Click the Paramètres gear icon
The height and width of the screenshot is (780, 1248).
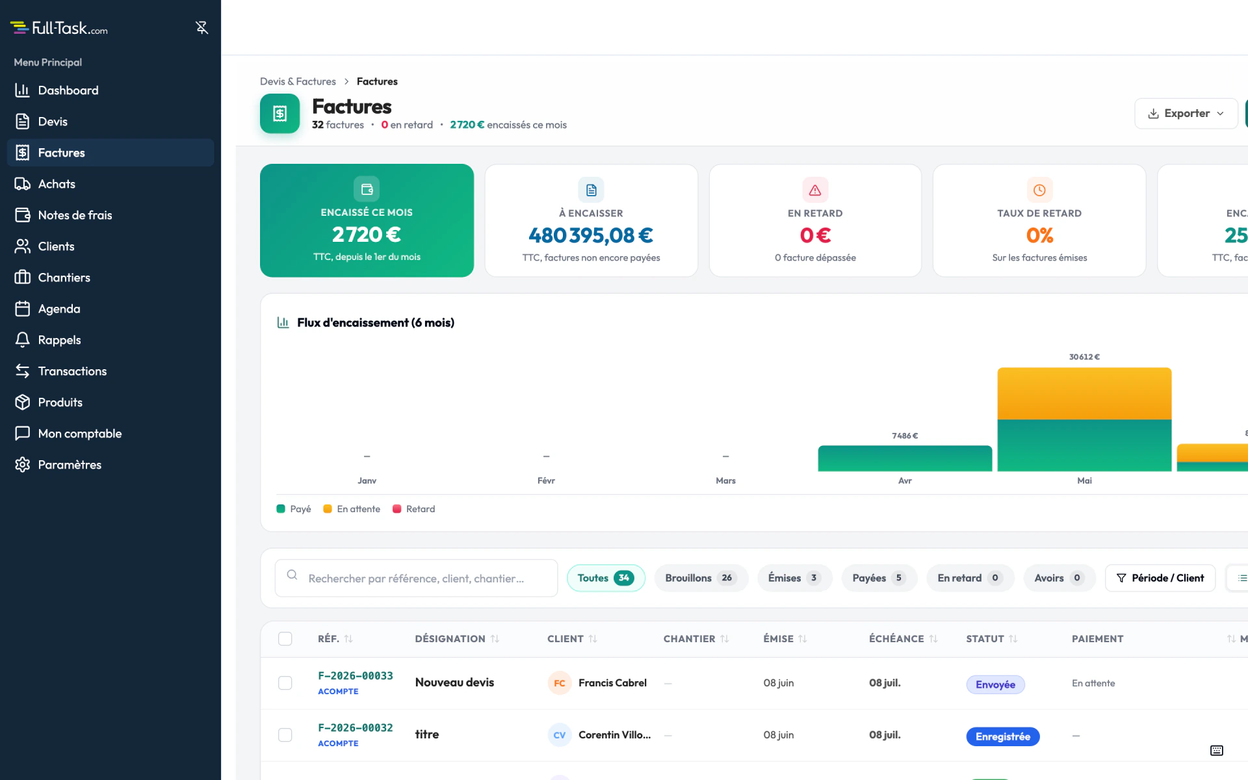point(23,465)
